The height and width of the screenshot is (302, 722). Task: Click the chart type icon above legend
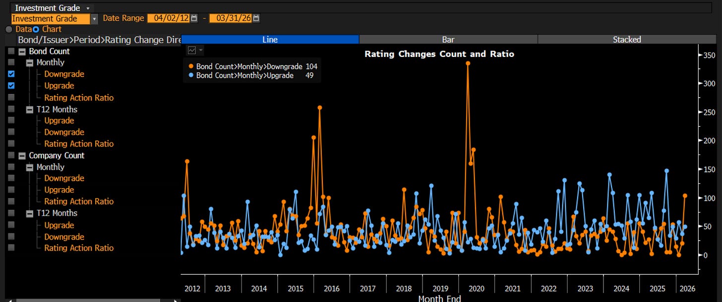pyautogui.click(x=192, y=50)
